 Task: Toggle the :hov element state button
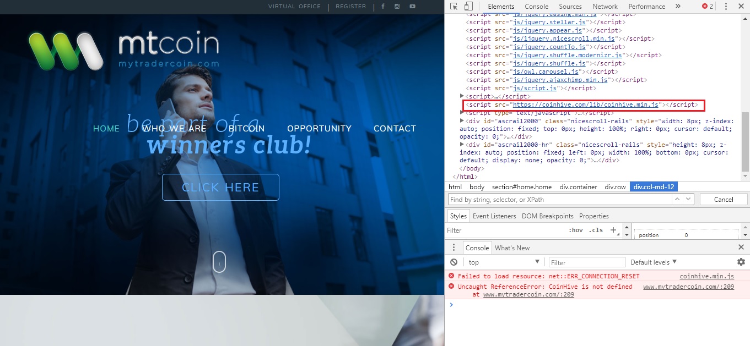click(x=576, y=230)
